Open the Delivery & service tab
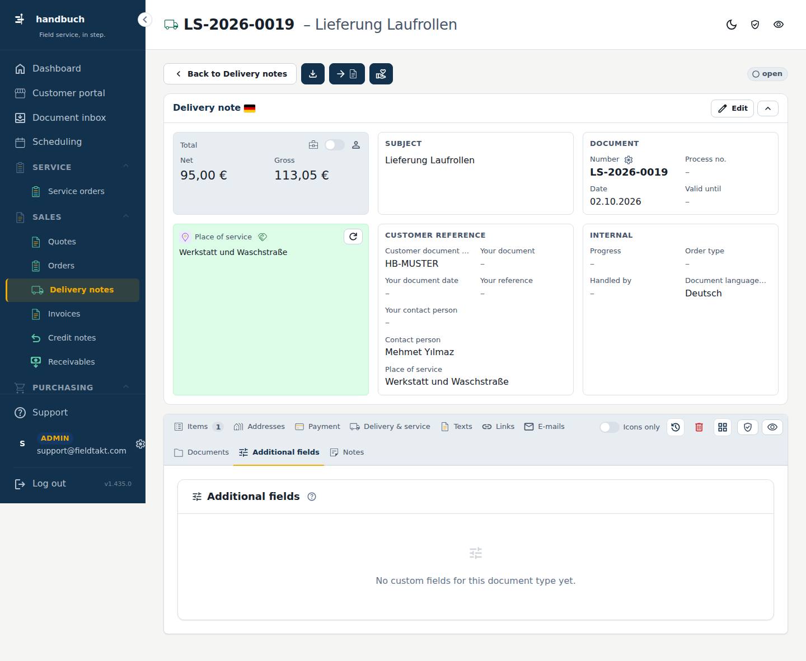The width and height of the screenshot is (806, 661). (390, 427)
